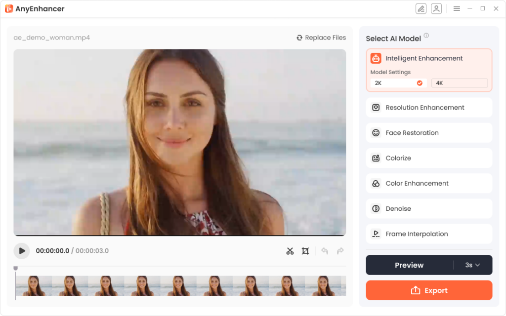Start the Preview

(x=409, y=265)
